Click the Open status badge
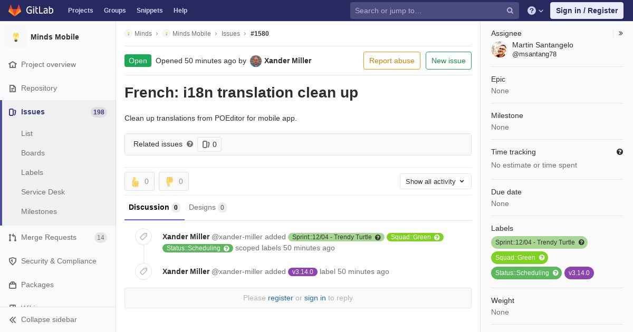Screen dimensions: 633x332 click(x=138, y=61)
